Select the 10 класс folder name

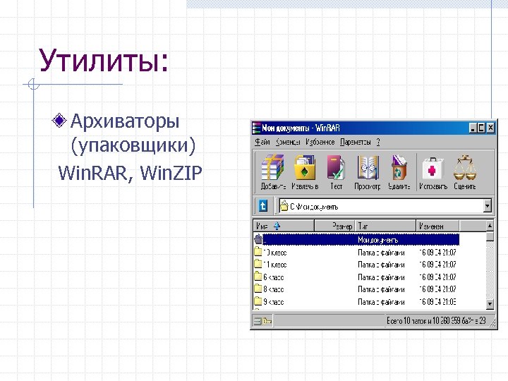point(275,252)
